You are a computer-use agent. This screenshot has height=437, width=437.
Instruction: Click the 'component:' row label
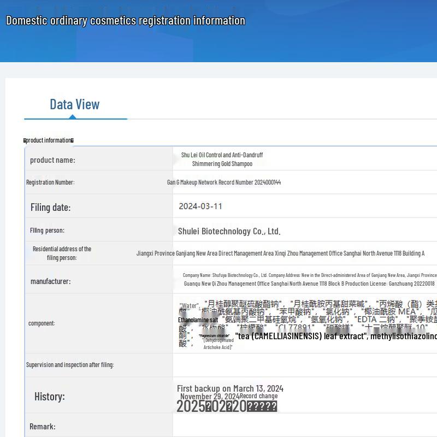[42, 323]
